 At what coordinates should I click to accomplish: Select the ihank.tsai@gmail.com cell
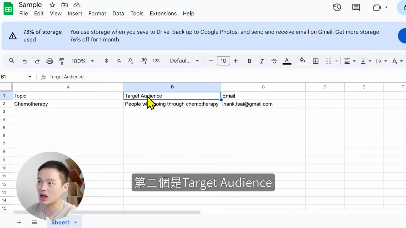click(263, 104)
